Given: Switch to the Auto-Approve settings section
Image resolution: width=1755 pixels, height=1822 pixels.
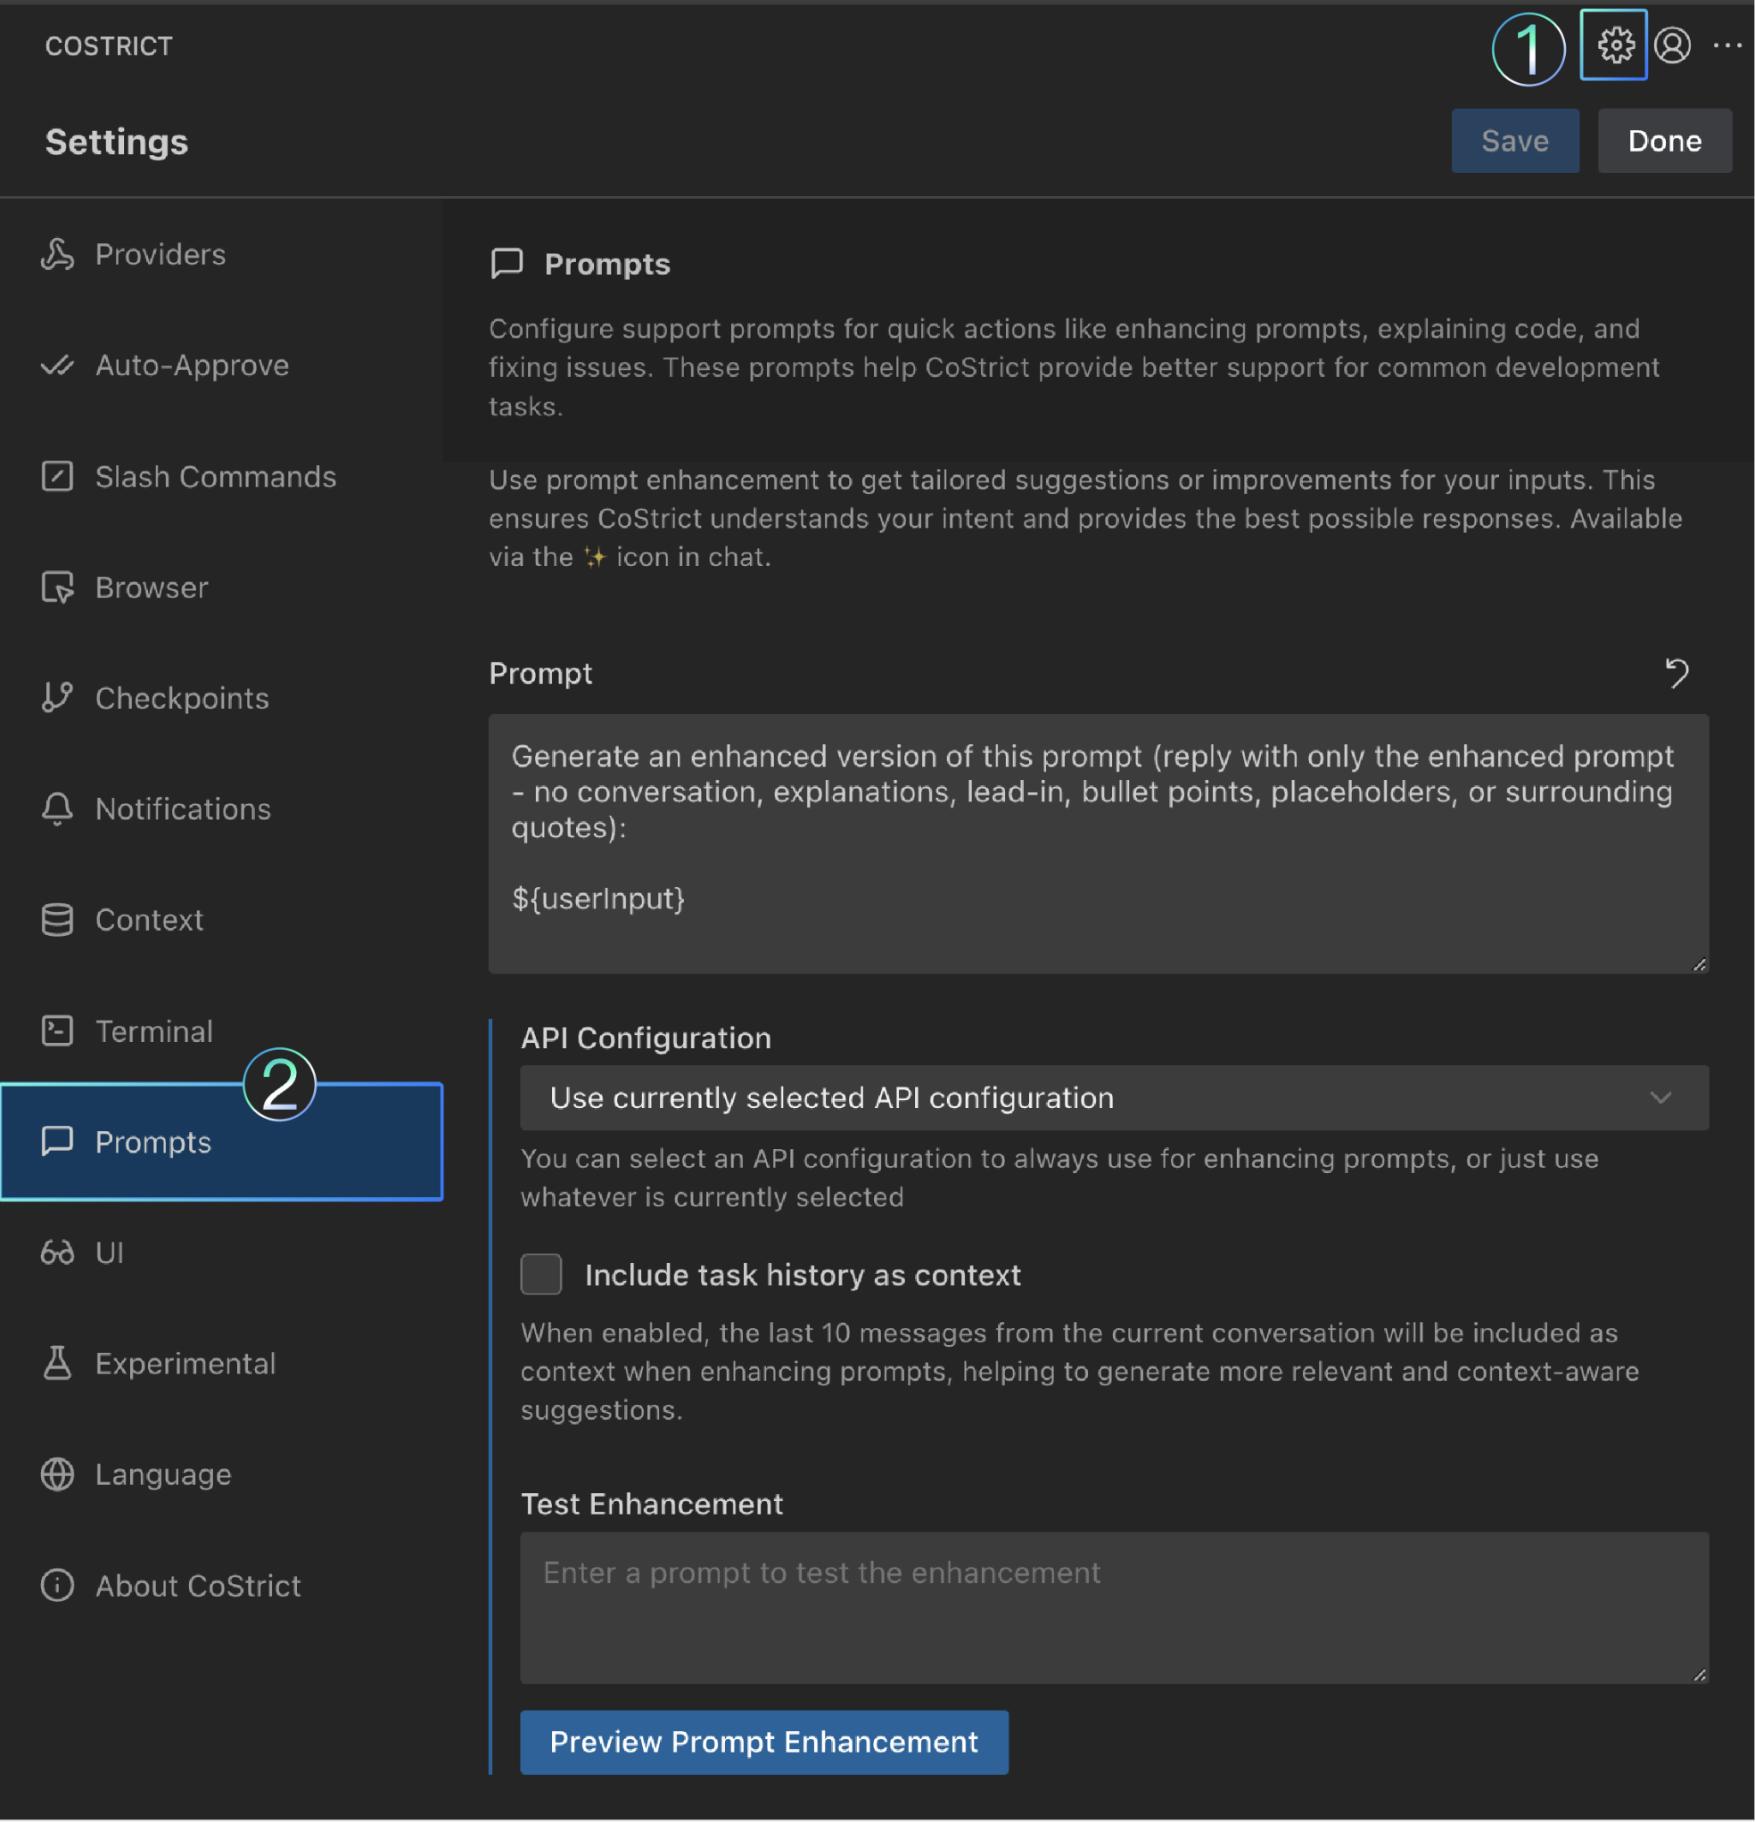Looking at the screenshot, I should pos(192,365).
